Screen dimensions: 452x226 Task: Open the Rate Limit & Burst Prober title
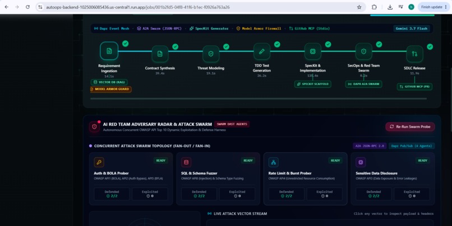(x=290, y=173)
